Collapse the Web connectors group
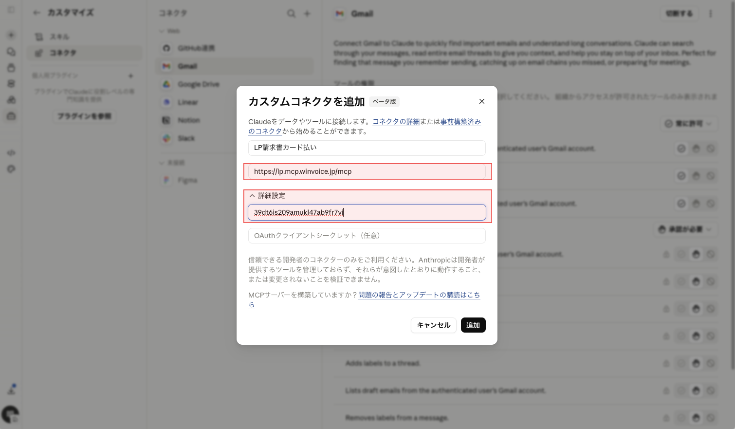The height and width of the screenshot is (429, 735). pyautogui.click(x=170, y=31)
